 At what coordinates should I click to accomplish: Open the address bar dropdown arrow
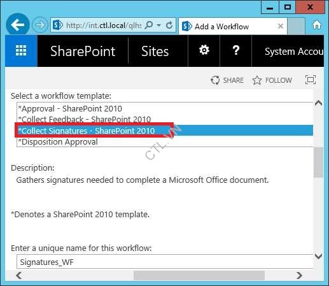point(158,25)
